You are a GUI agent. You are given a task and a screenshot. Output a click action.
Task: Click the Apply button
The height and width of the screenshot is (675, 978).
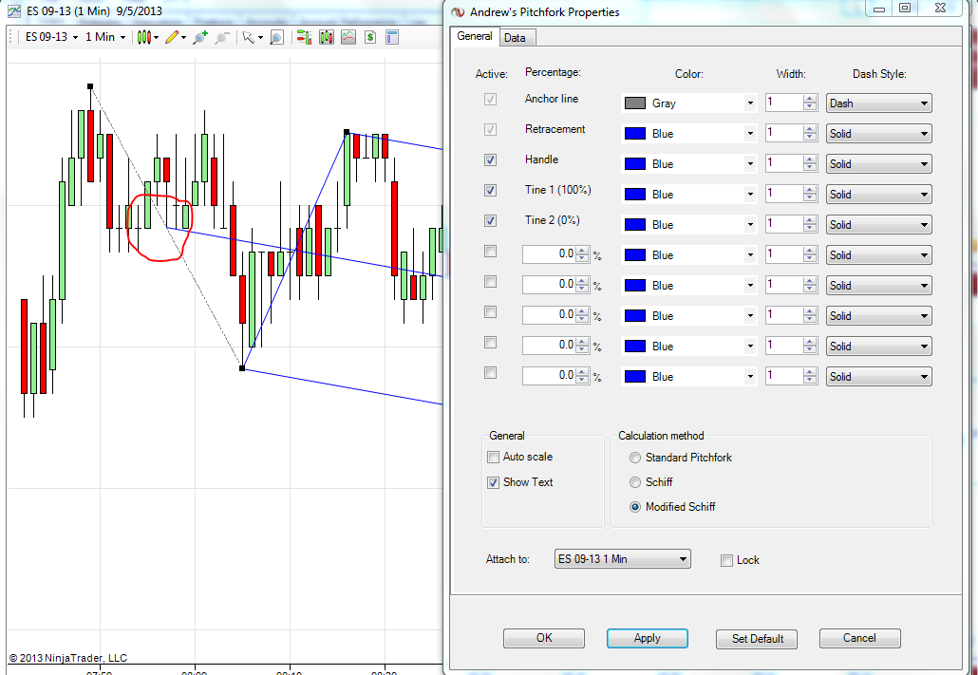647,638
